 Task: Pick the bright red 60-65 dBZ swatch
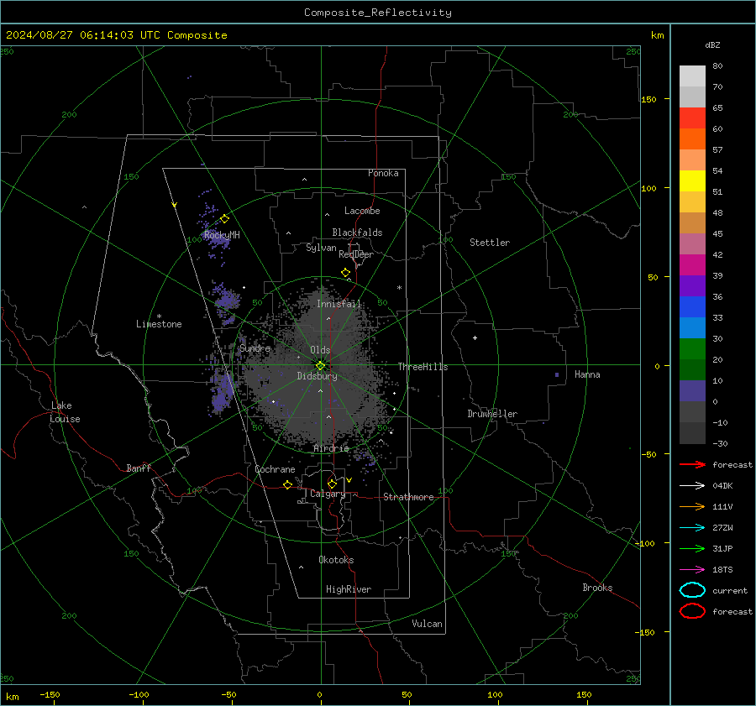point(692,118)
